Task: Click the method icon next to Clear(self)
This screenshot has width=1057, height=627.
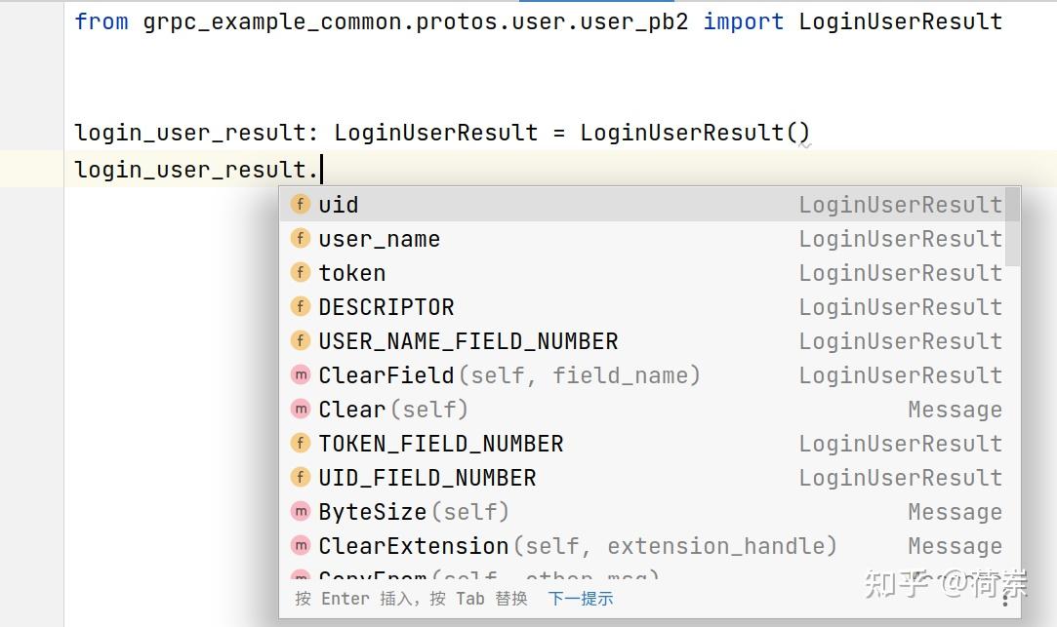Action: 301,410
